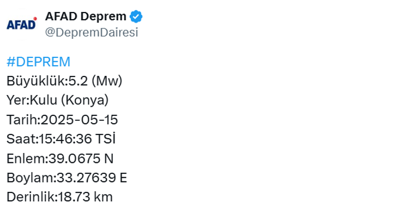Viewport: 420px width, 205px height.
Task: Click the Tarih:2025-05-15 date line
Action: coord(62,120)
